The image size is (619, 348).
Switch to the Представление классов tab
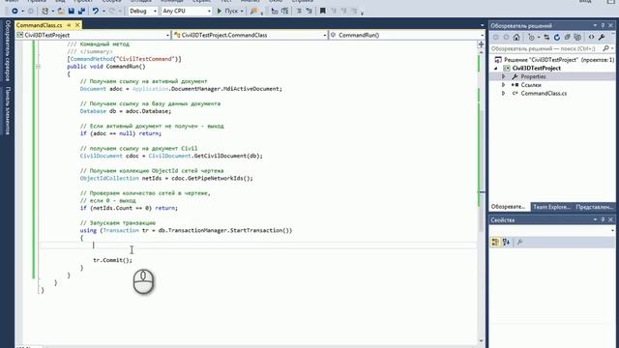click(594, 207)
